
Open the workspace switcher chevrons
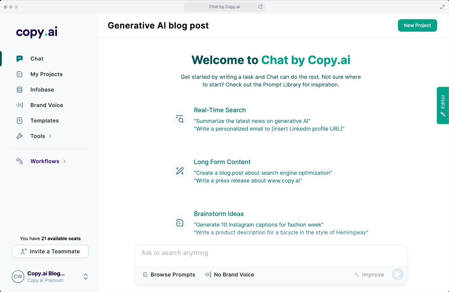pyautogui.click(x=85, y=277)
